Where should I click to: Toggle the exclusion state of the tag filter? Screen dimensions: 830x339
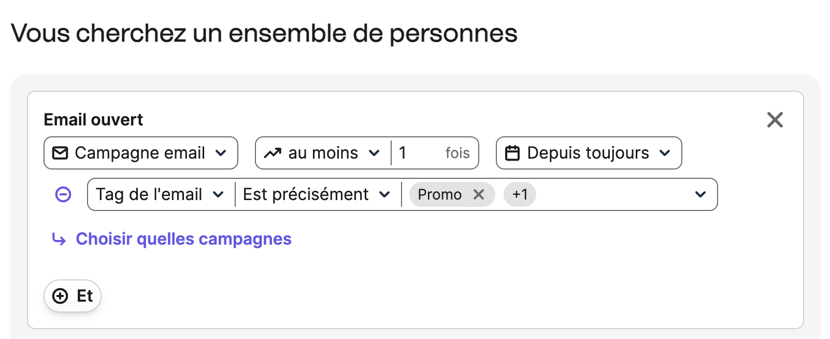tap(62, 194)
